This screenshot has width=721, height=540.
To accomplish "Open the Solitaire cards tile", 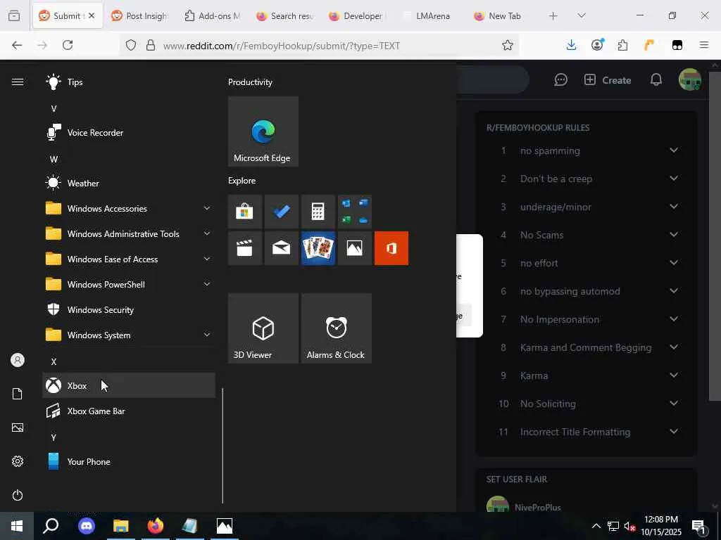I will [318, 248].
